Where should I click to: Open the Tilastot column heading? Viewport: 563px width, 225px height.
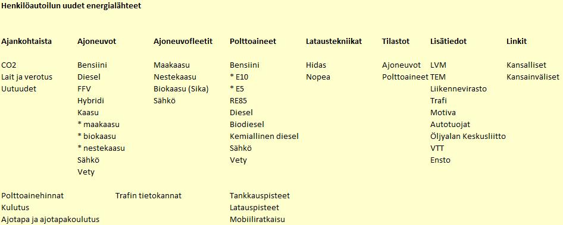pos(396,41)
